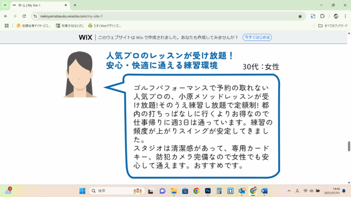Close the ホーム | My Site 1 tab

pos(66,5)
